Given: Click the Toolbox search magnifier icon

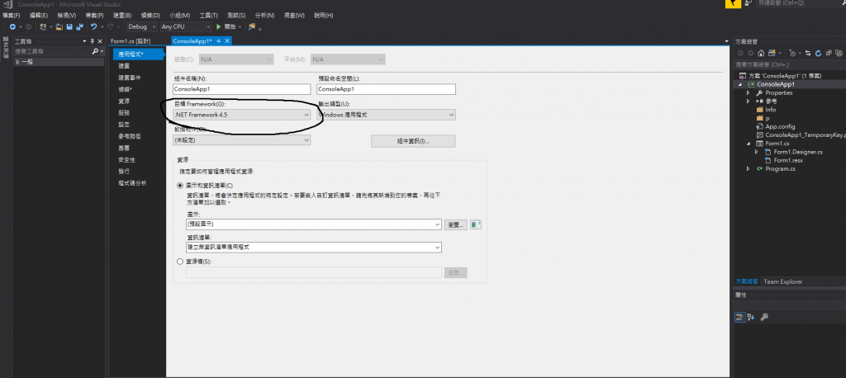Looking at the screenshot, I should click(96, 51).
